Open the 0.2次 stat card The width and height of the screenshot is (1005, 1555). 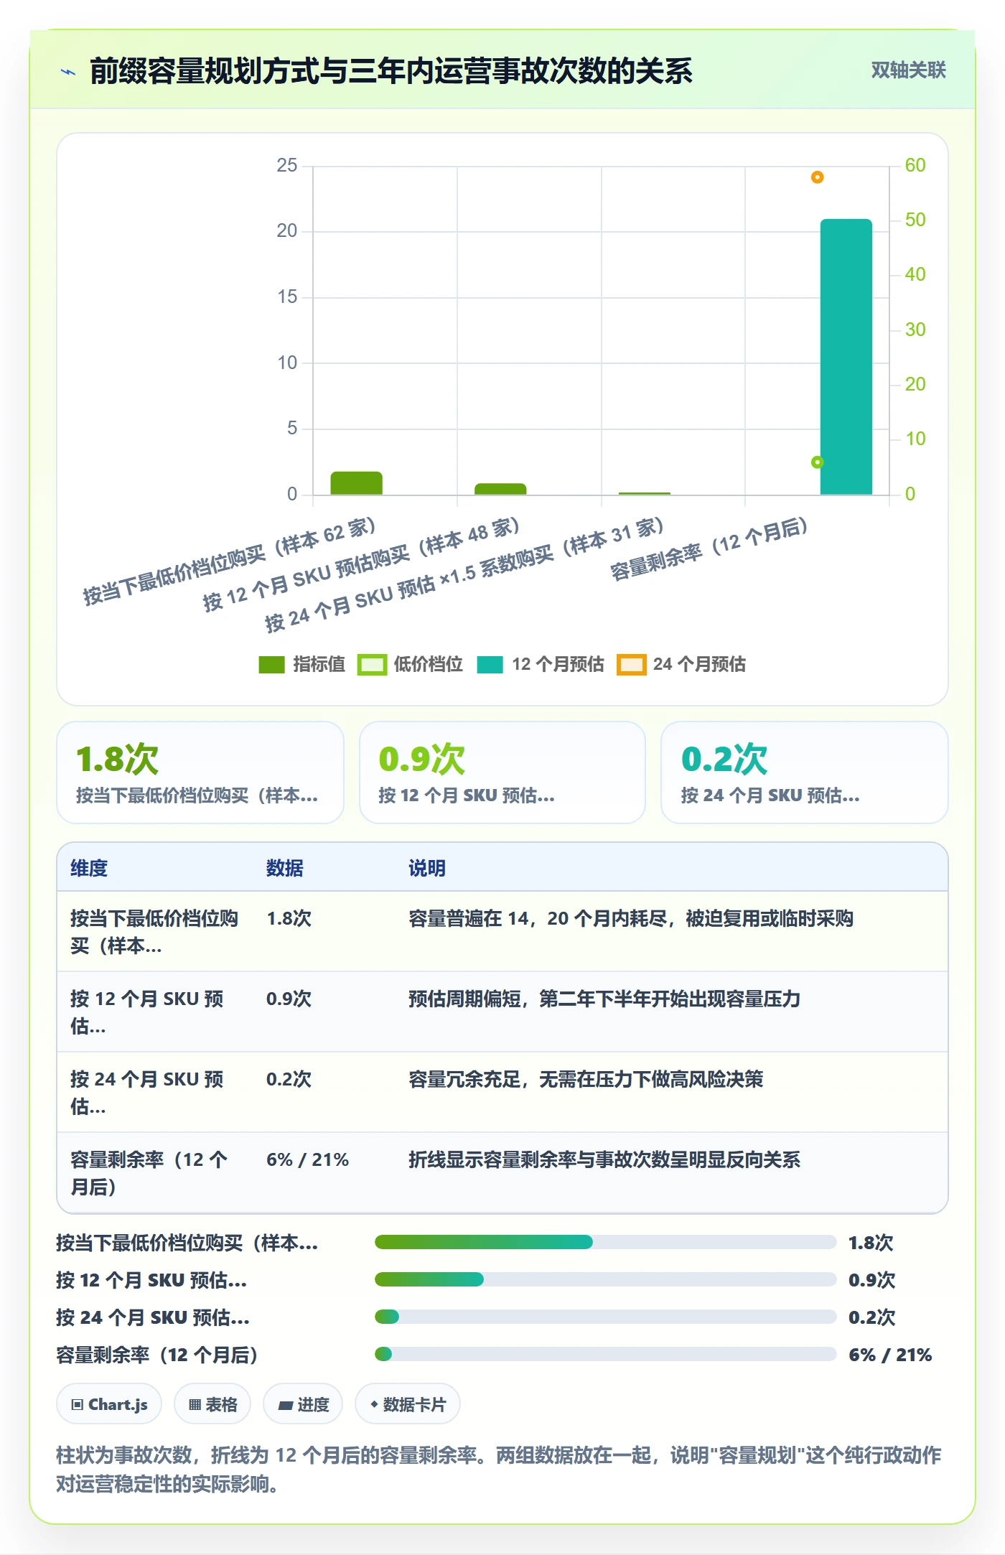805,772
